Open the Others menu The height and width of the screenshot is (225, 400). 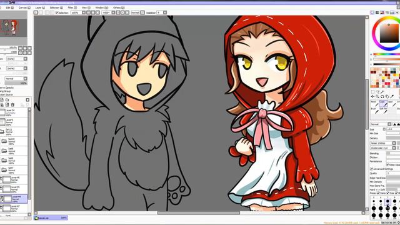click(119, 7)
